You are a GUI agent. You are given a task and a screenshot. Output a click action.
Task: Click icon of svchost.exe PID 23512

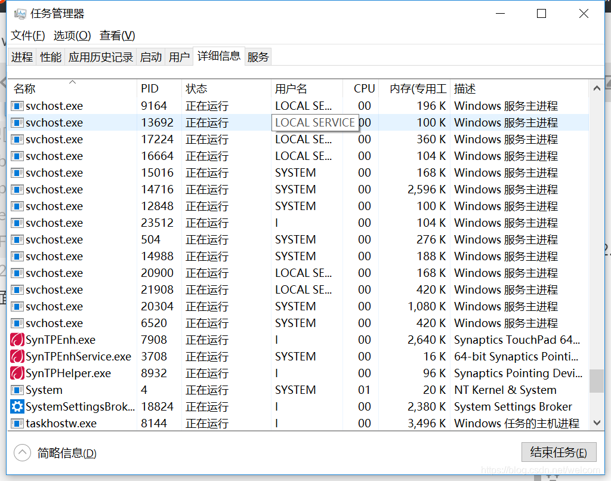tap(17, 223)
